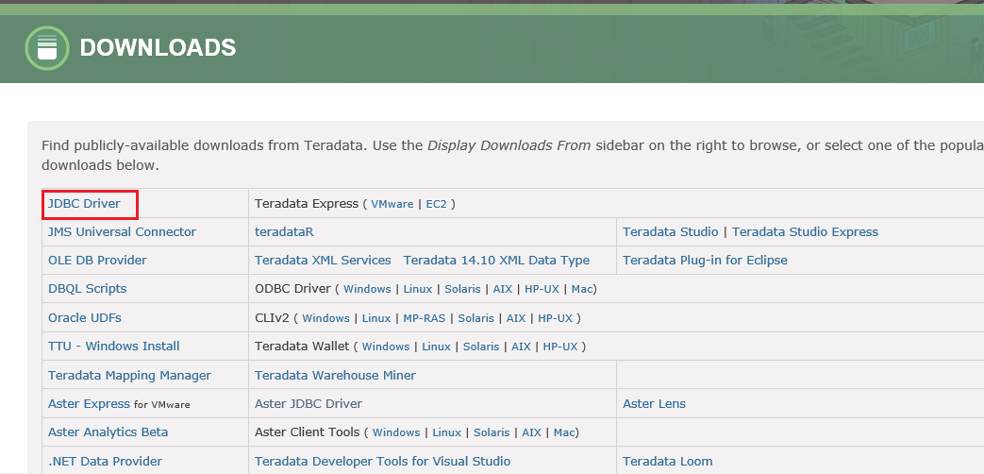Open Teradata Mapping Manager link
Viewport: 984px width, 474px height.
(130, 376)
